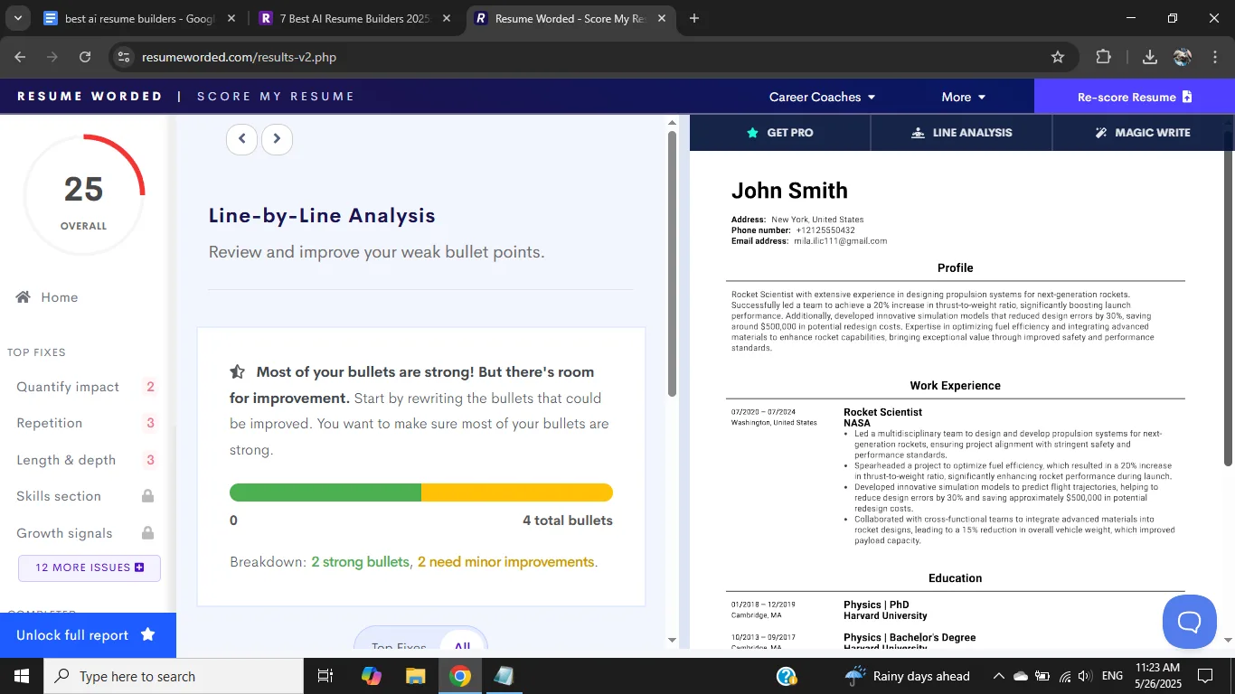The image size is (1235, 694).
Task: Open the Windows Start menu
Action: coord(22,676)
